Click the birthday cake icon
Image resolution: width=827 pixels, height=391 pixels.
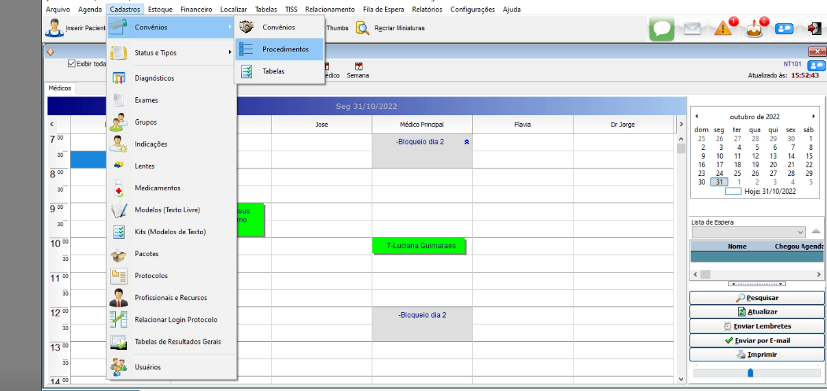coord(754,29)
